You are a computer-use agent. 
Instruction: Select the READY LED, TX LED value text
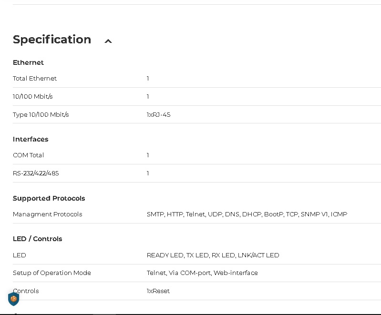[213, 255]
